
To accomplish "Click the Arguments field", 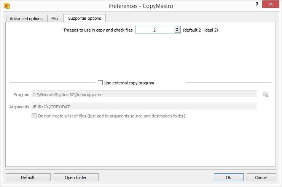I will point(144,106).
